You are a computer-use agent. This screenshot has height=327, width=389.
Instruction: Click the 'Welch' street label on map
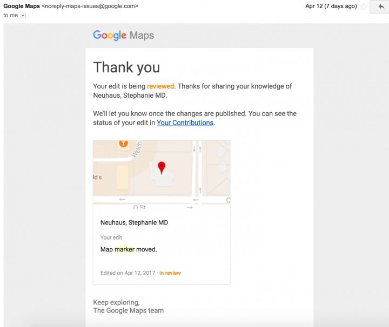point(137,149)
